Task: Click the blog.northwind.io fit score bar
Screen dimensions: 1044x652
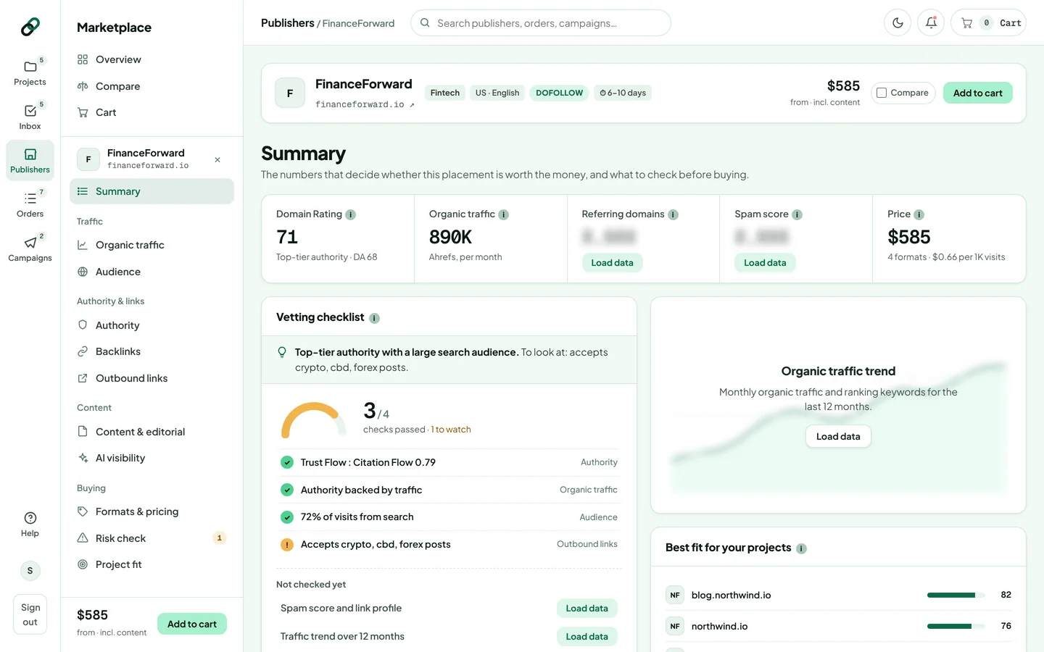Action: click(x=956, y=595)
